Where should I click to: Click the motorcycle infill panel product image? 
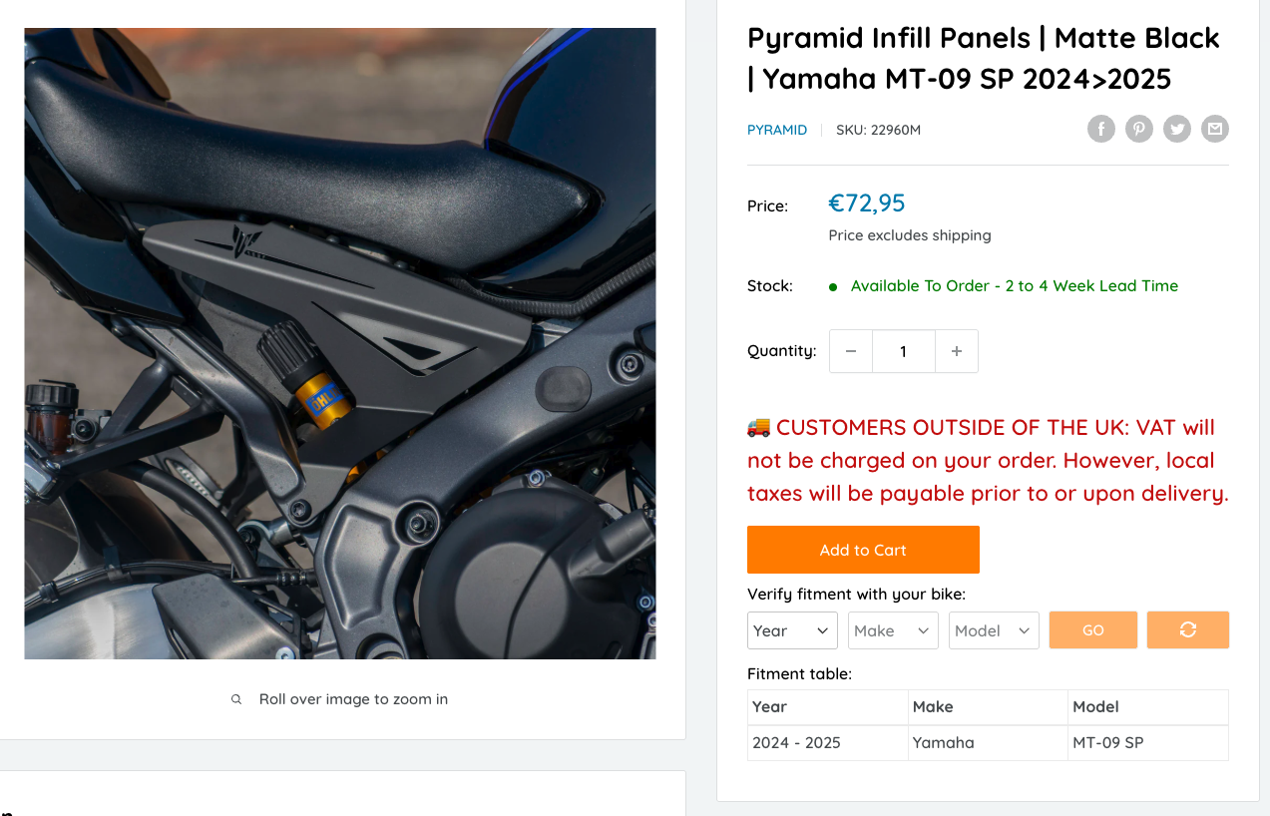340,343
